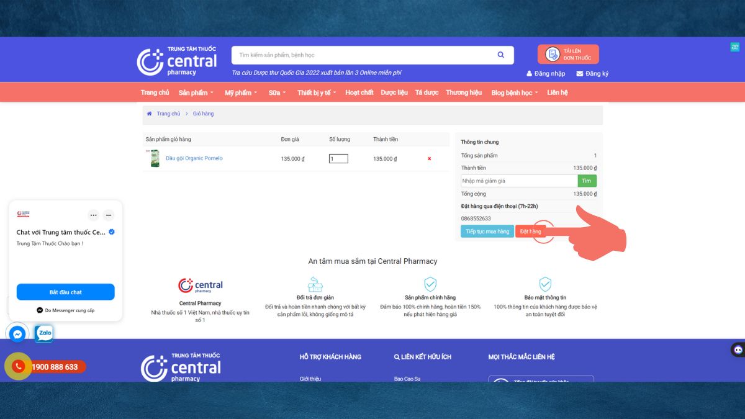Go to Trang chủ in navigation bar

click(x=155, y=92)
